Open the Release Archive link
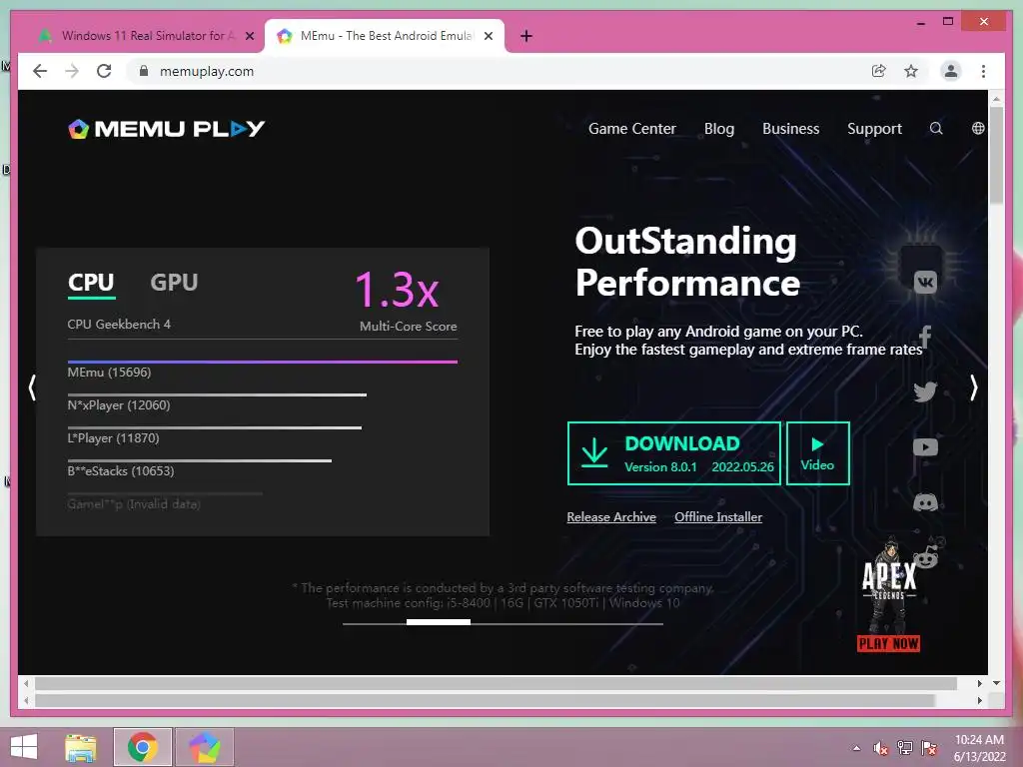1023x767 pixels. point(611,517)
